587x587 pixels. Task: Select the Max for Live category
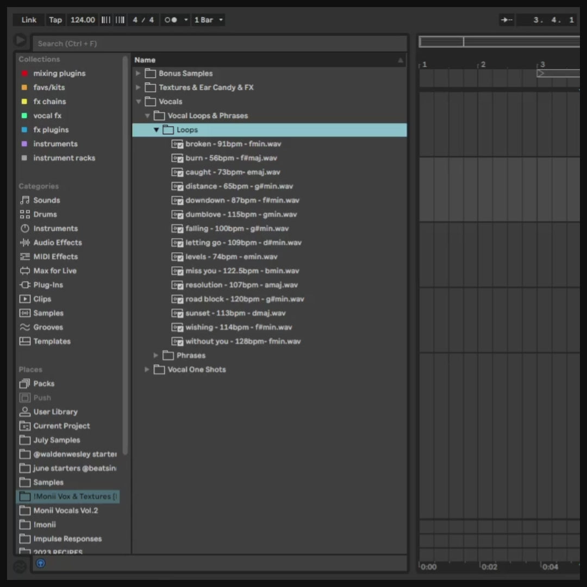(55, 271)
